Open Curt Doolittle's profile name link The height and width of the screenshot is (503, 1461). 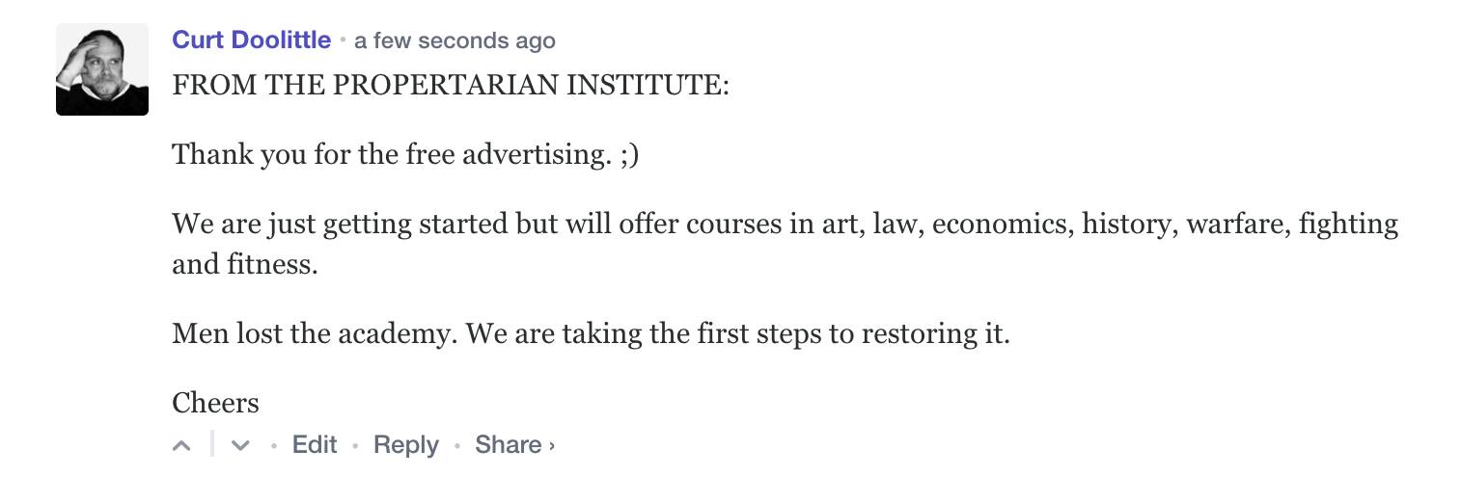coord(251,40)
